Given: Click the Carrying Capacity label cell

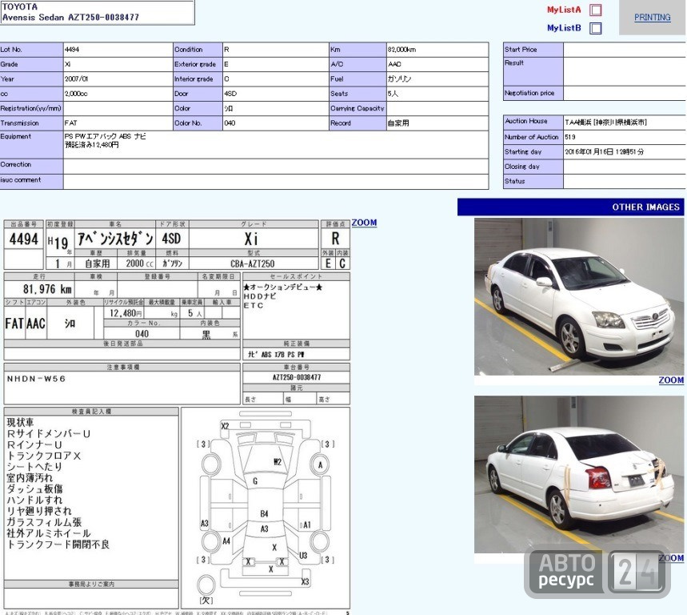Looking at the screenshot, I should [357, 108].
